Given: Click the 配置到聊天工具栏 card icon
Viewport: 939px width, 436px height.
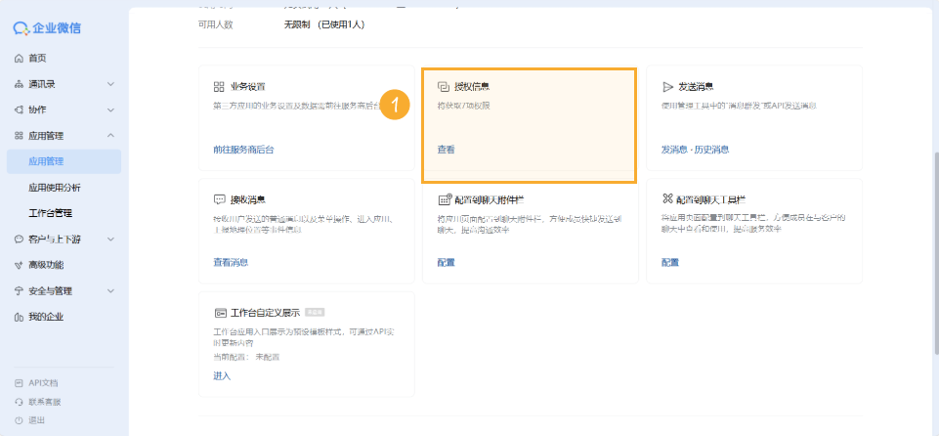Looking at the screenshot, I should point(667,198).
